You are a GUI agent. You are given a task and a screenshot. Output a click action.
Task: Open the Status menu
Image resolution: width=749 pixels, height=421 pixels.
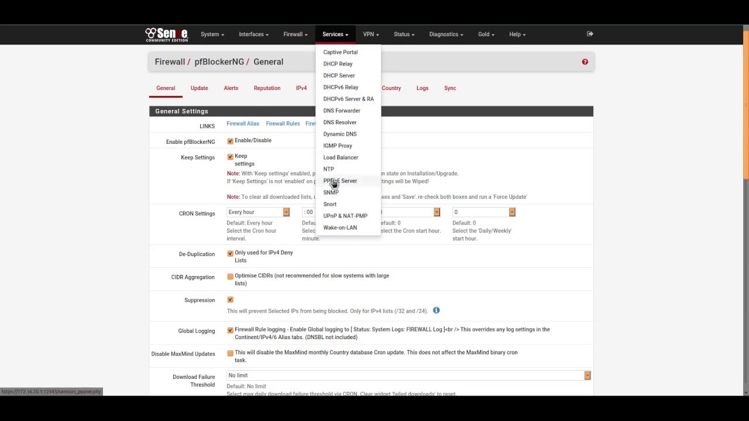pos(404,34)
